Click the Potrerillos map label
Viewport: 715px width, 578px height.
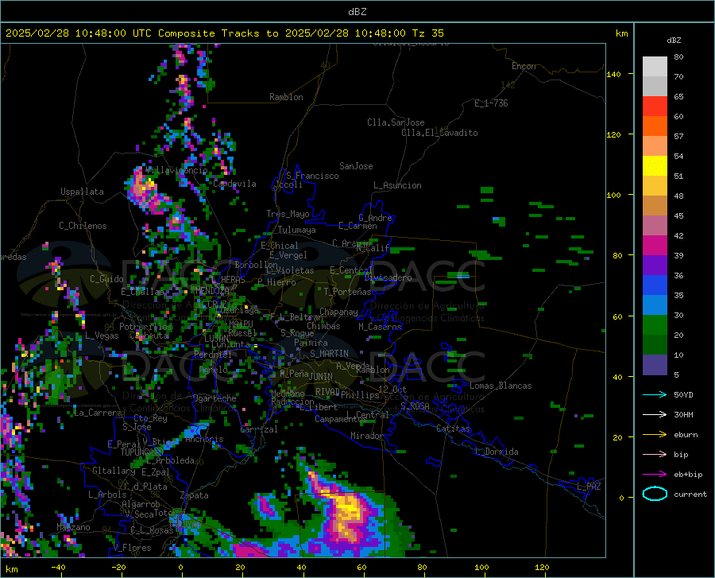(145, 327)
